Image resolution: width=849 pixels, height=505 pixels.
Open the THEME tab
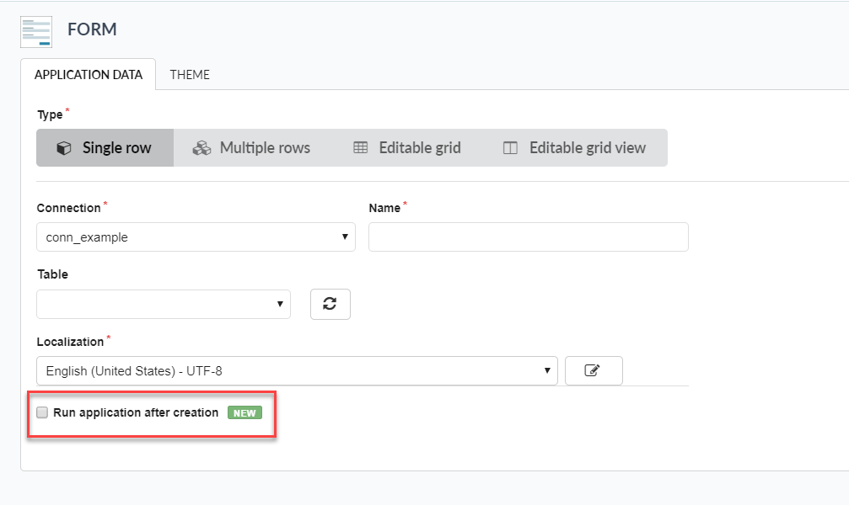tap(190, 75)
